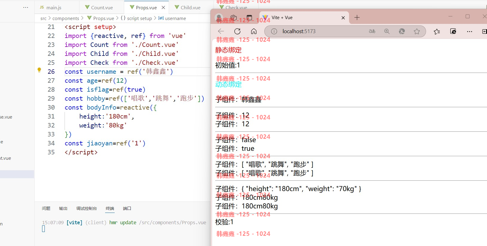Click the Props.vue breadcrumb
This screenshot has width=487, height=246.
pyautogui.click(x=104, y=19)
